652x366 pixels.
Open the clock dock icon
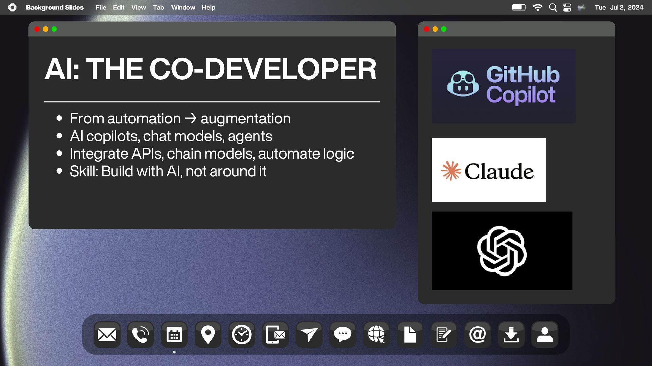pos(241,335)
